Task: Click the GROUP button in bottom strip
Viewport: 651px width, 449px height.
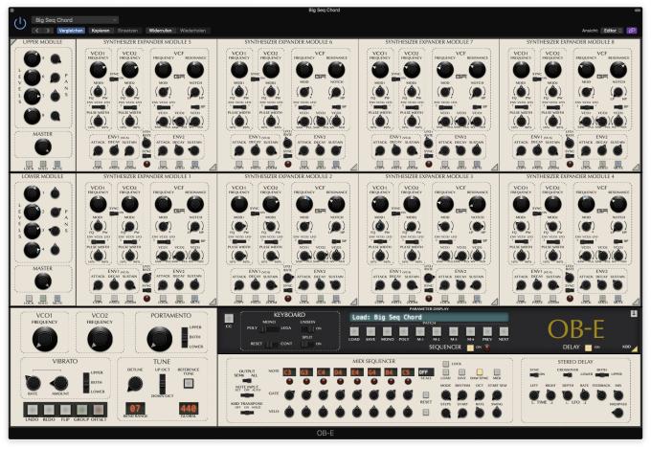Action: (x=81, y=410)
